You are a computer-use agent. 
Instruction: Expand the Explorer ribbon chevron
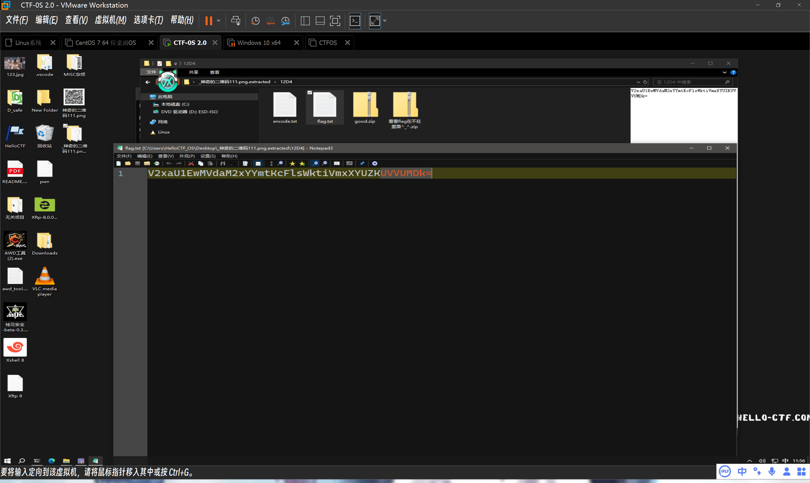[724, 72]
